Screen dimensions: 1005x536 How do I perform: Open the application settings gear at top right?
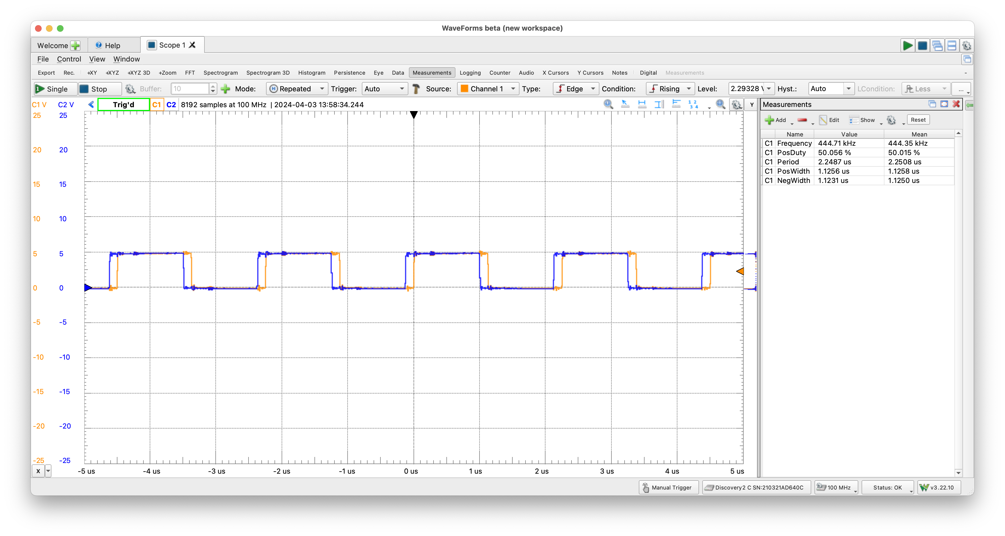[966, 46]
